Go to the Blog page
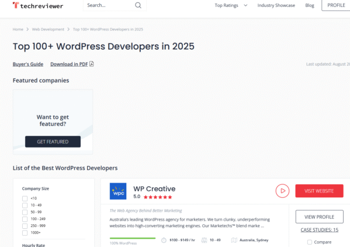The height and width of the screenshot is (247, 350). pos(310,5)
